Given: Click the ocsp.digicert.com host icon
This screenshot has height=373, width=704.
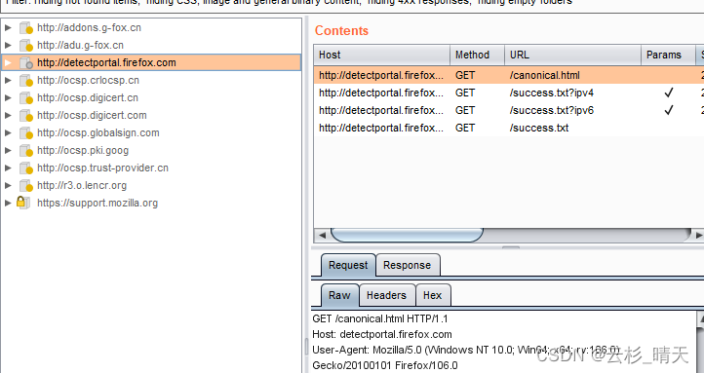Looking at the screenshot, I should pos(26,115).
